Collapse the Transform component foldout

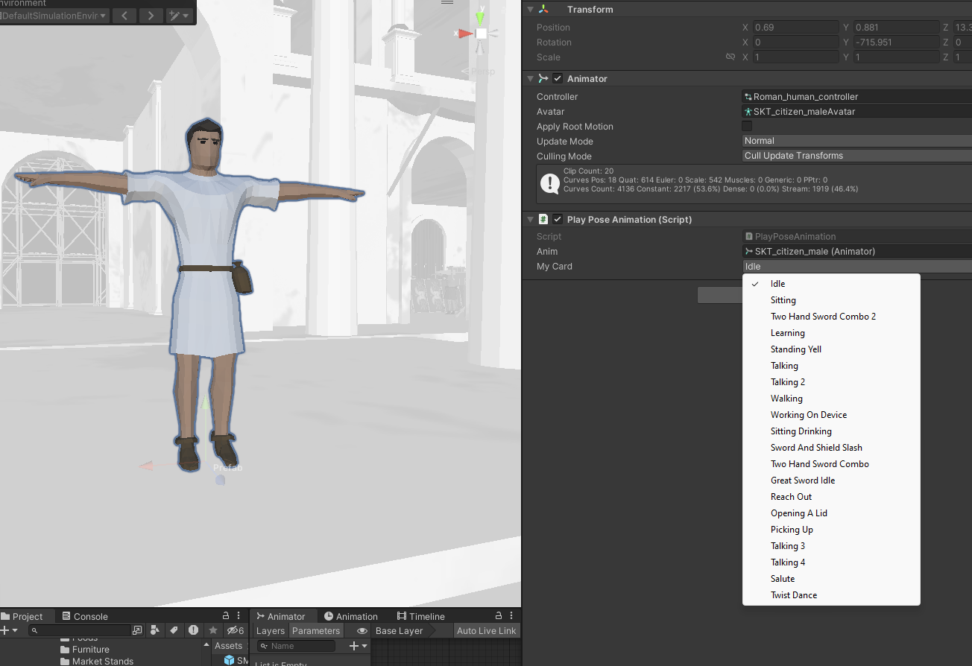coord(530,10)
